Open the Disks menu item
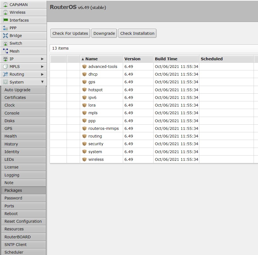Viewport: 258px width, 255px height. tap(24, 121)
